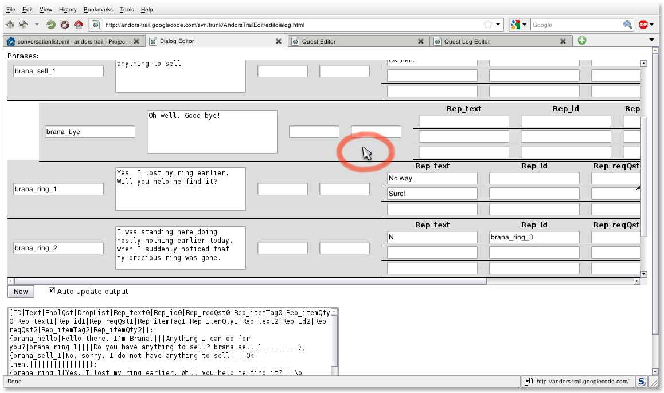
Task: Open the recent pages history dropdown
Action: pyautogui.click(x=37, y=25)
